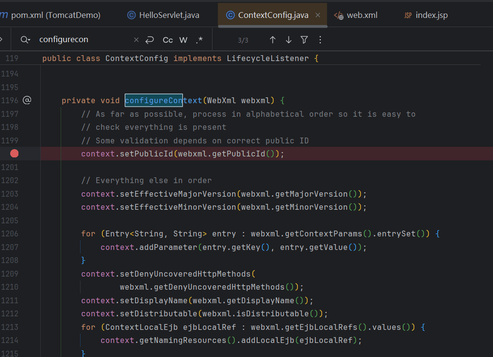Open the pom.xml (TomcatDemo) tab
Viewport: 493px width, 357px height.
50,15
